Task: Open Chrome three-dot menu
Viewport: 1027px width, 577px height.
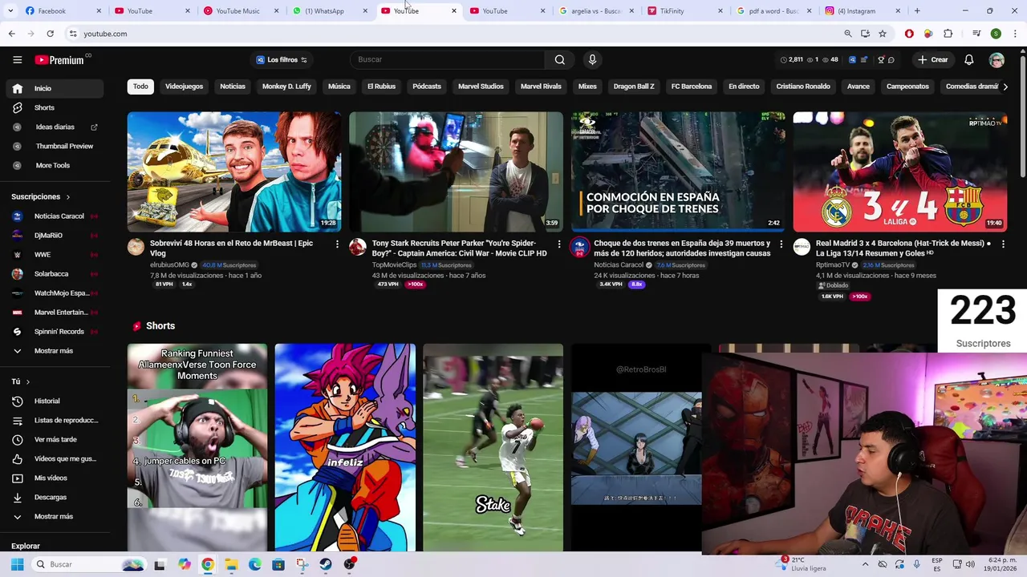Action: (1015, 34)
